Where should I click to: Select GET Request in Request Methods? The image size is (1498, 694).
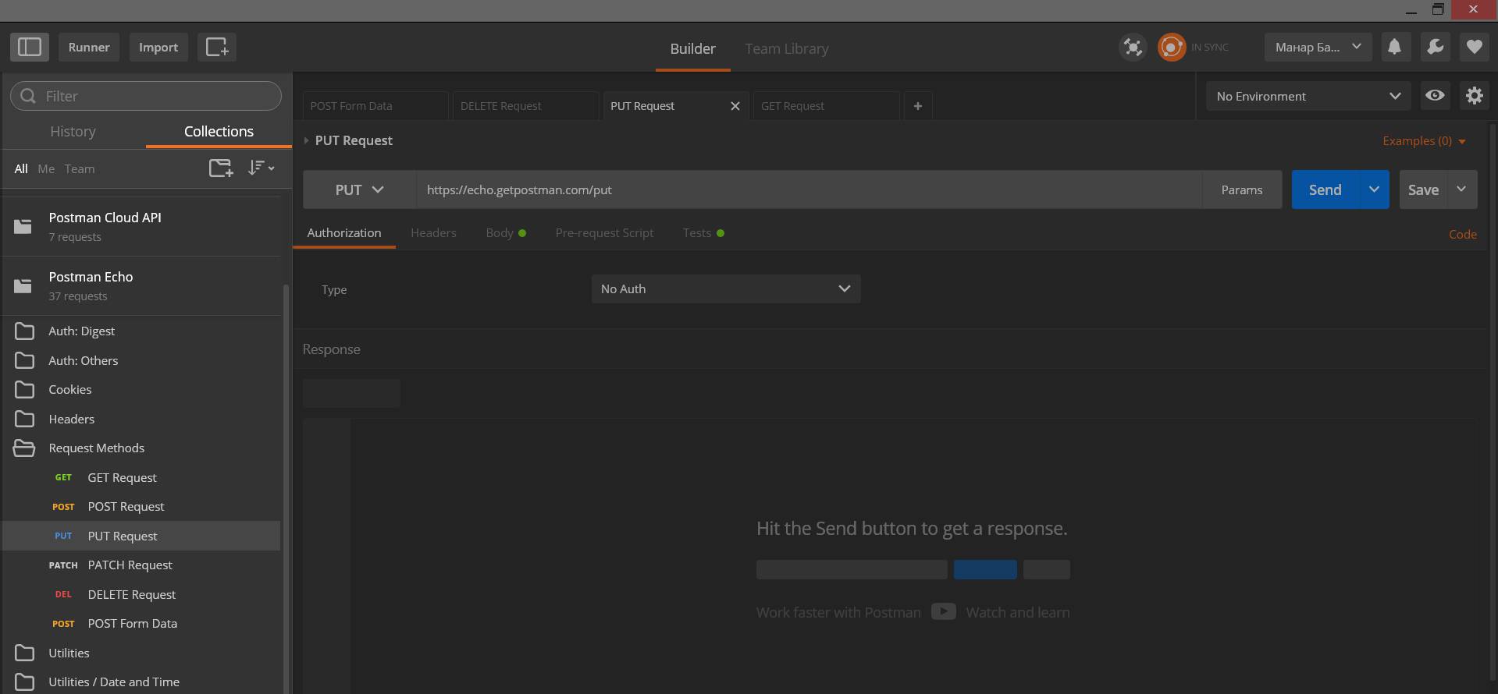pyautogui.click(x=141, y=477)
